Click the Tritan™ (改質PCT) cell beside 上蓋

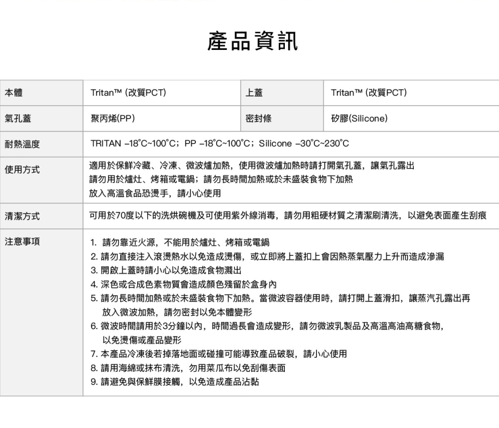pyautogui.click(x=369, y=93)
